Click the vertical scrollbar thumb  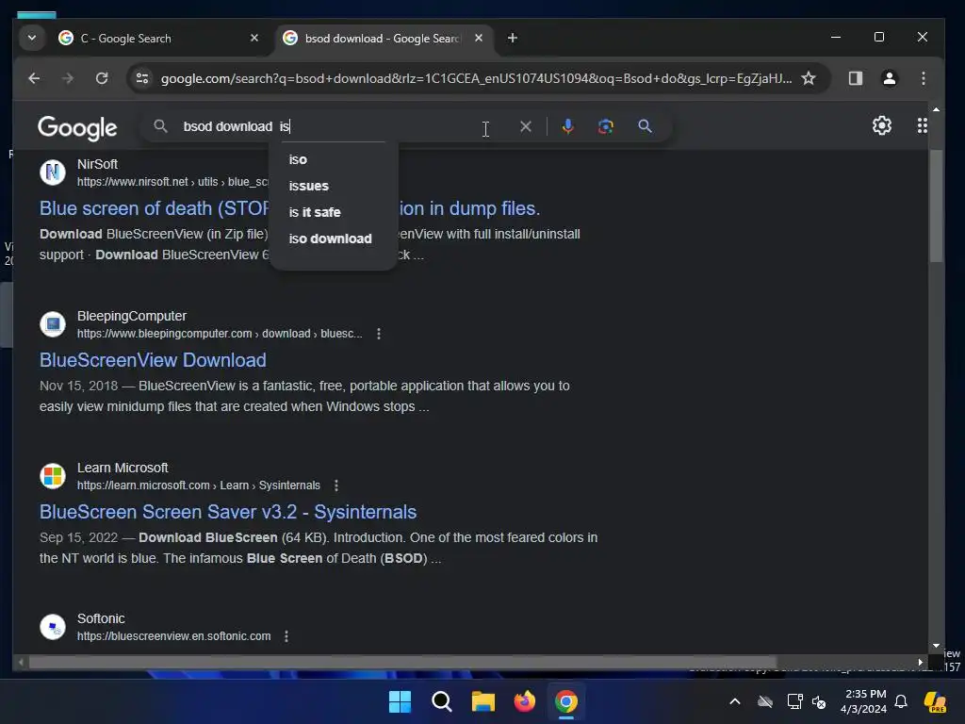[x=936, y=206]
